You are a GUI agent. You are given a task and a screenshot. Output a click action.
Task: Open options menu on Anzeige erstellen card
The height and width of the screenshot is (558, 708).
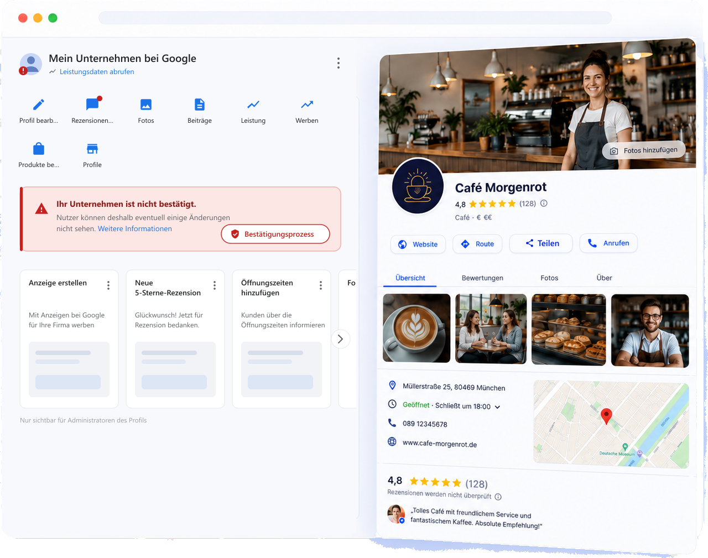pyautogui.click(x=108, y=285)
